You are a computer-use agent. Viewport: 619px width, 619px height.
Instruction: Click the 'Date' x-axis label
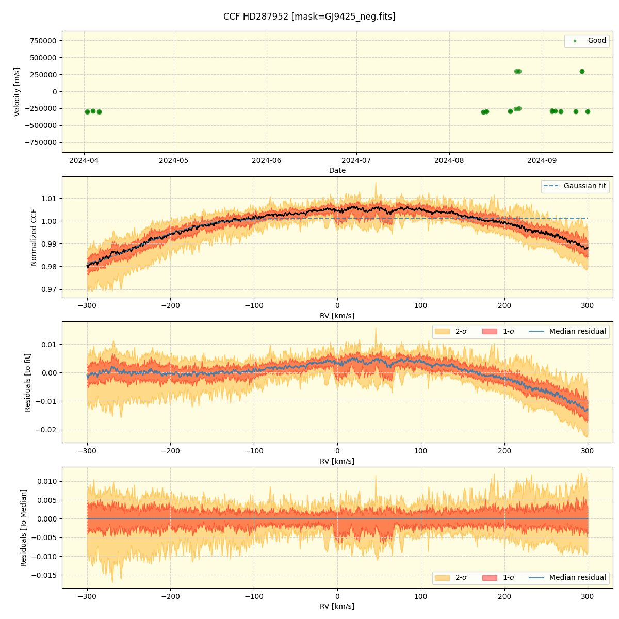click(x=337, y=170)
